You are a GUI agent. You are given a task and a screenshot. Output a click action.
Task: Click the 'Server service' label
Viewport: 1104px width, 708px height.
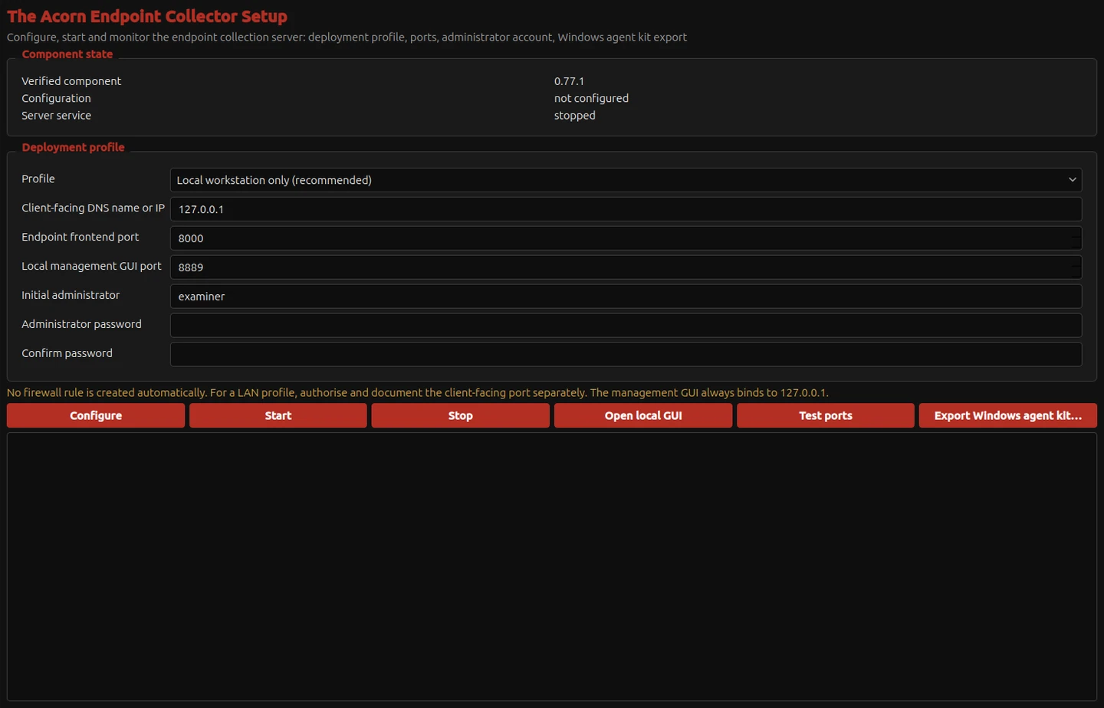coord(56,116)
